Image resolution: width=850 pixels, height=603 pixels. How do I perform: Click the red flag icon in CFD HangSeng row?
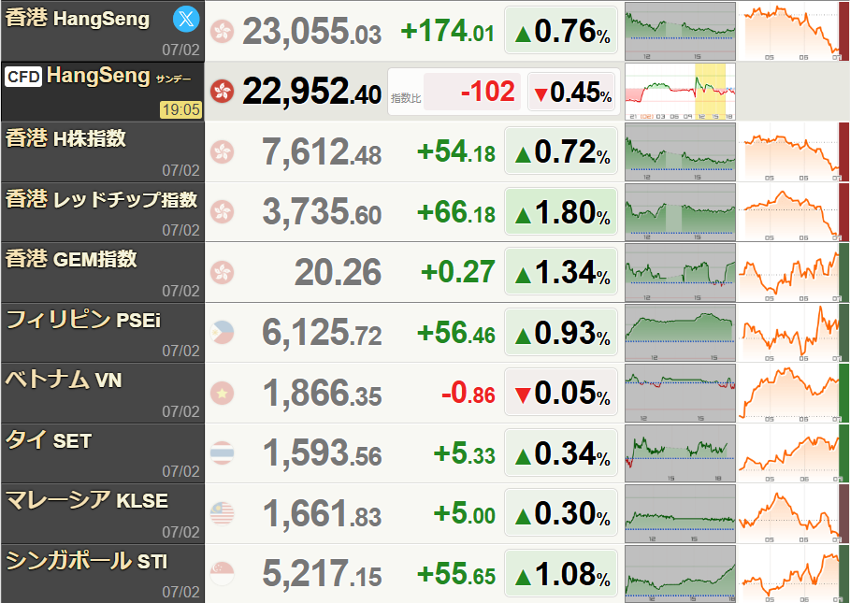tap(223, 91)
